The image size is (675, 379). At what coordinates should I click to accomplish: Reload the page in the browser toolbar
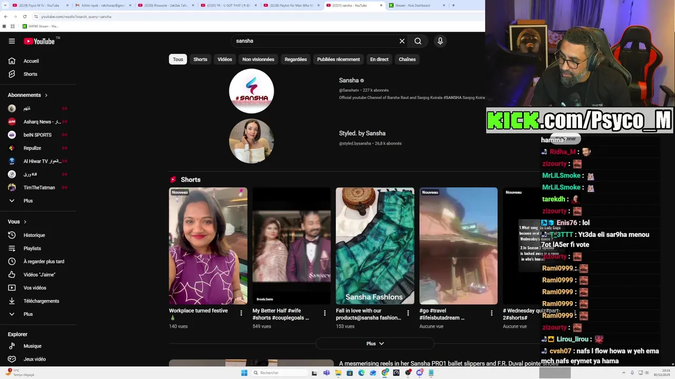[25, 17]
